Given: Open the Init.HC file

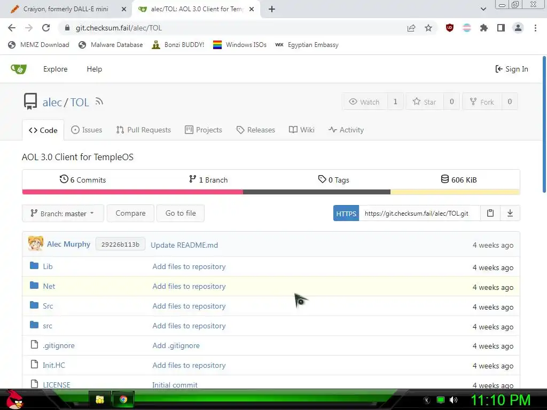Looking at the screenshot, I should [54, 365].
